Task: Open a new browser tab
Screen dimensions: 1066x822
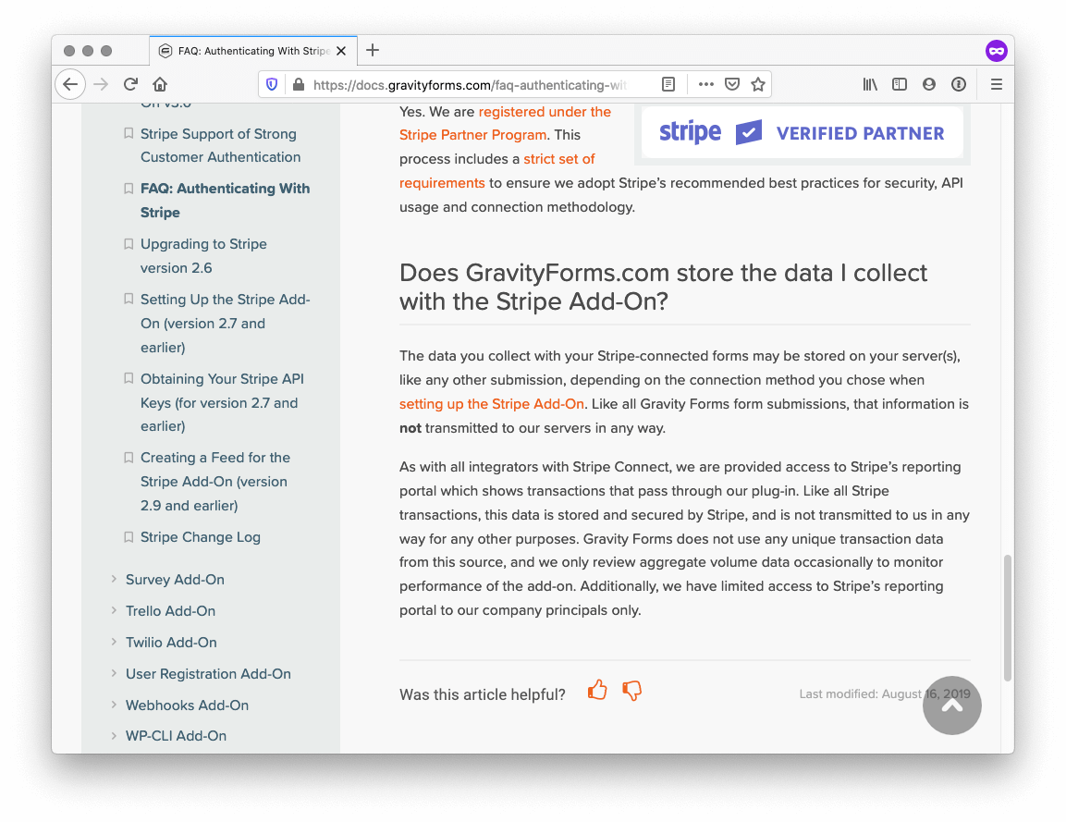Action: point(373,51)
